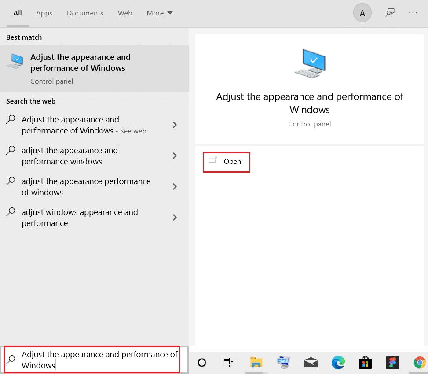The height and width of the screenshot is (374, 428).
Task: Open the Mail app in the taskbar
Action: 311,363
